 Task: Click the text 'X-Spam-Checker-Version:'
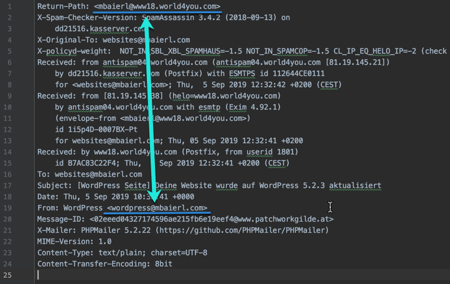[x=87, y=17]
